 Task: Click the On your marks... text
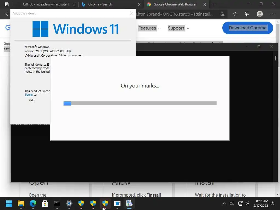(x=140, y=86)
